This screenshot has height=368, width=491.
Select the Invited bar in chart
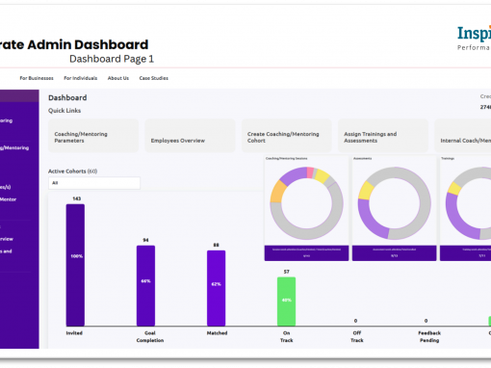(75, 265)
